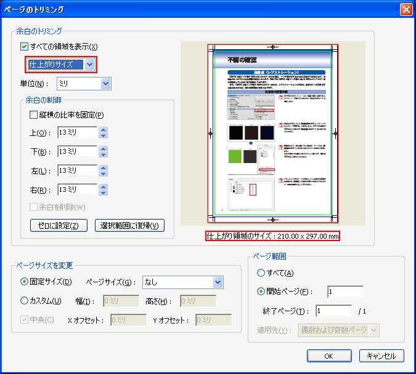Decrease the 下 (bottom) margin spinner down arrow
The image size is (416, 374).
click(x=103, y=154)
